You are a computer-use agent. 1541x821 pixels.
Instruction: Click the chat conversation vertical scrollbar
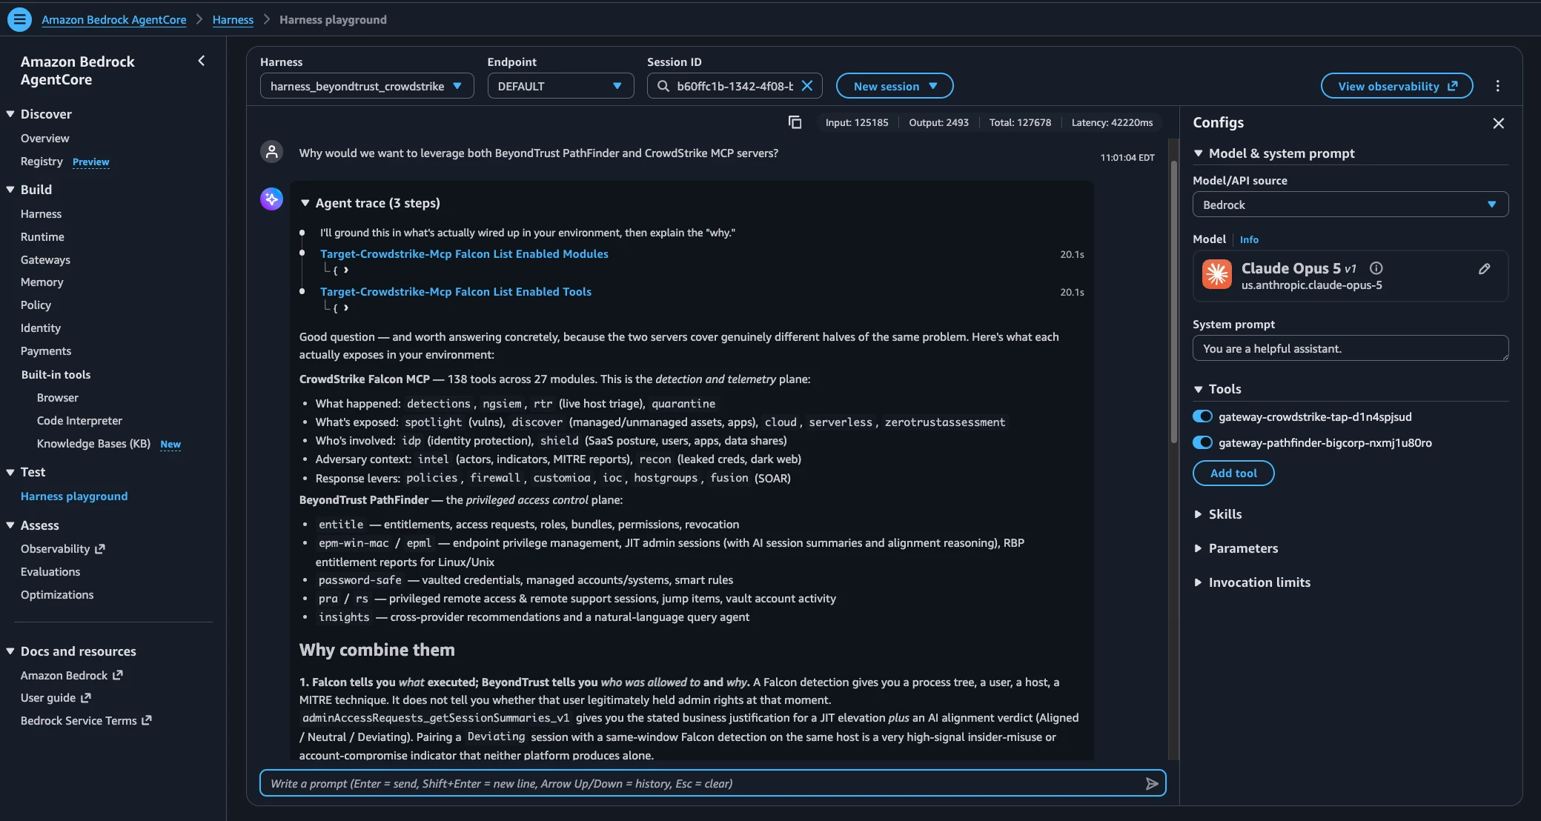1173,302
